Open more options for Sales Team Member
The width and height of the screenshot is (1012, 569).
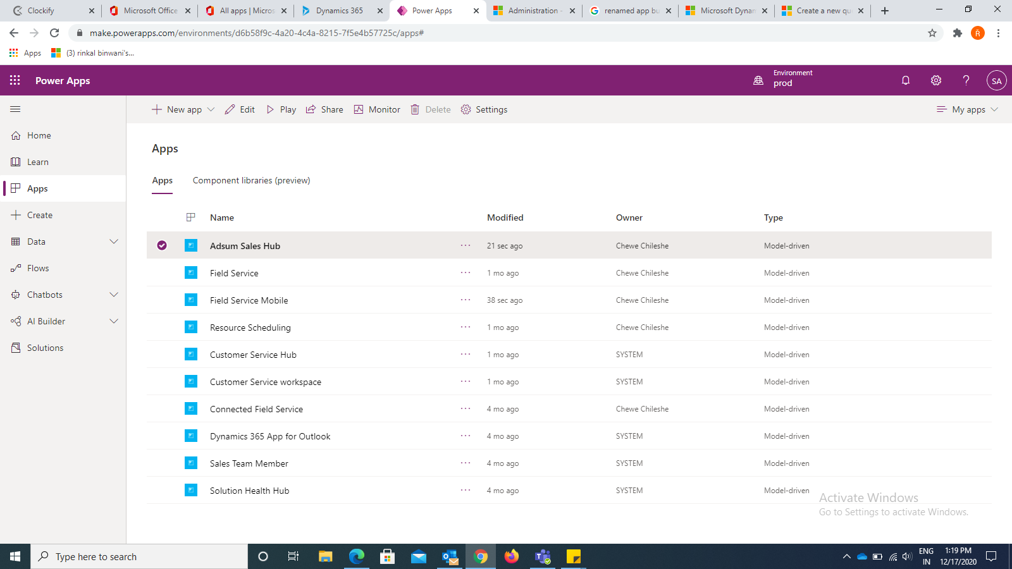pyautogui.click(x=466, y=463)
